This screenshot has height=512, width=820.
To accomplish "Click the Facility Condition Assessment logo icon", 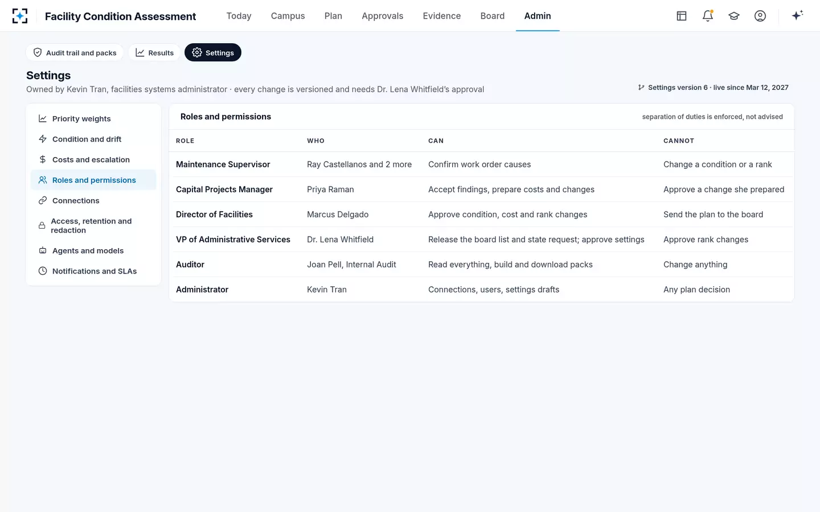I will [x=20, y=16].
